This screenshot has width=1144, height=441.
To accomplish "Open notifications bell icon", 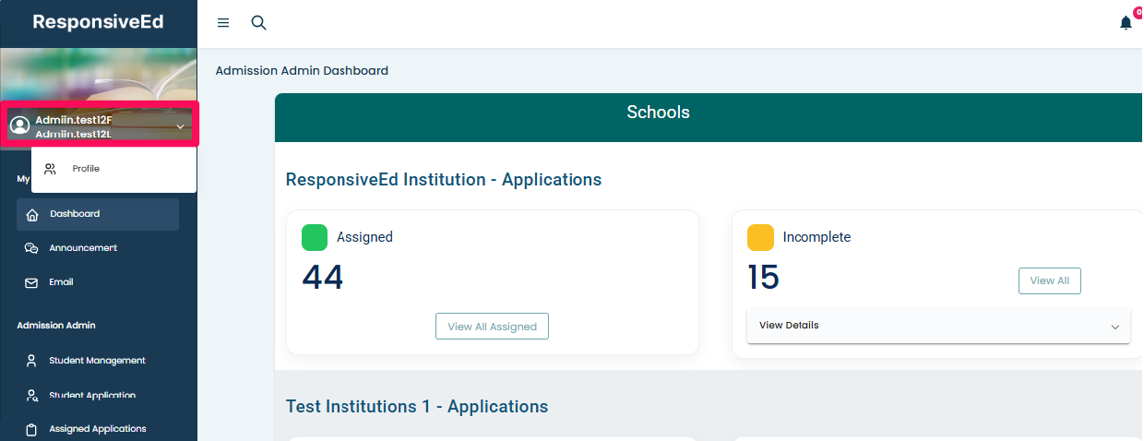I will pos(1126,23).
